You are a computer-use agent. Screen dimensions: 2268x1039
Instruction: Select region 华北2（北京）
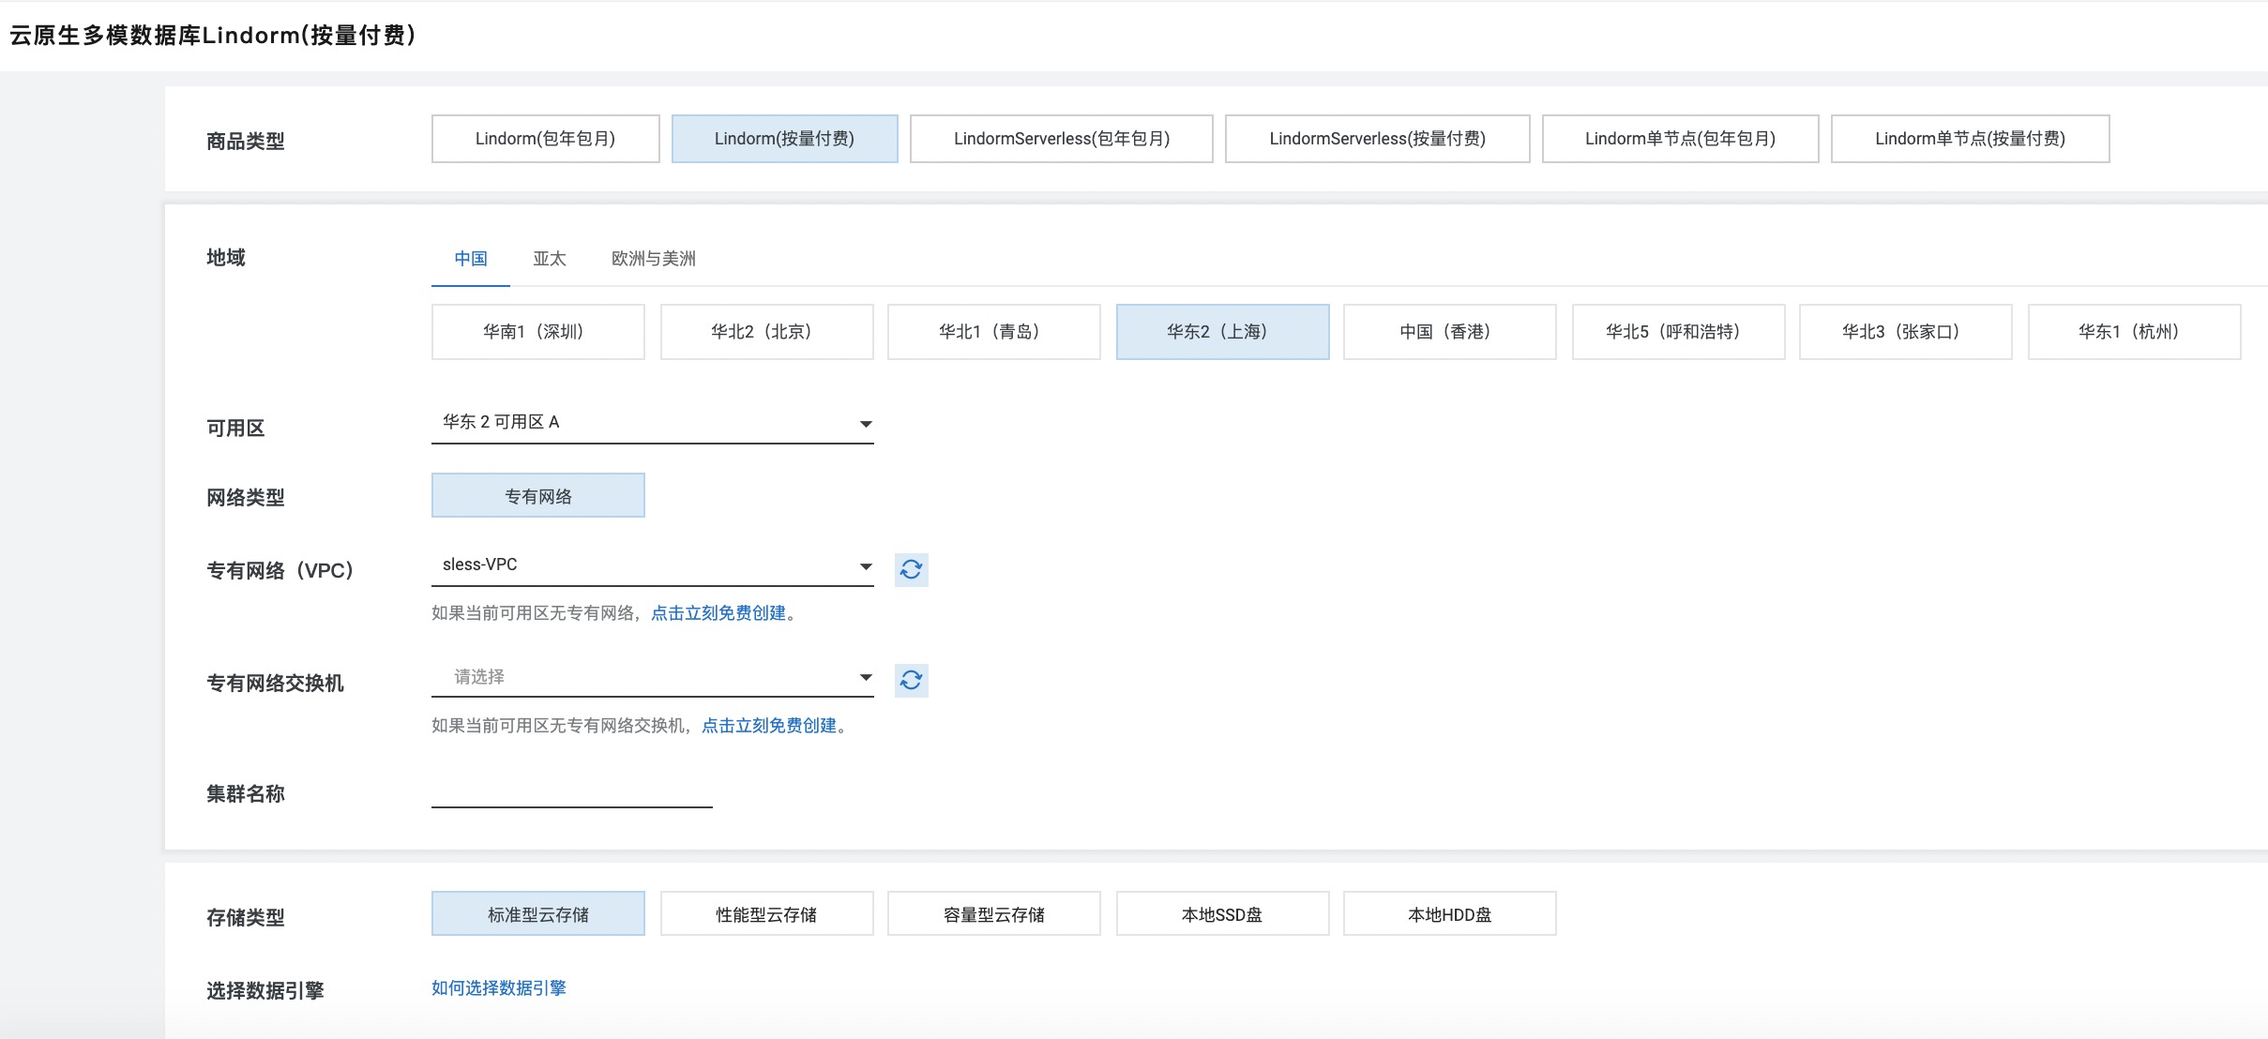click(766, 332)
